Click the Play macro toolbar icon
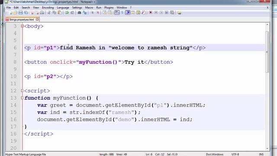 tap(161, 13)
